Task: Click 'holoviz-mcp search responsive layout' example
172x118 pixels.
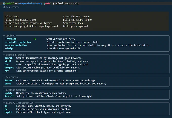Action: pyautogui.click(x=28, y=23)
